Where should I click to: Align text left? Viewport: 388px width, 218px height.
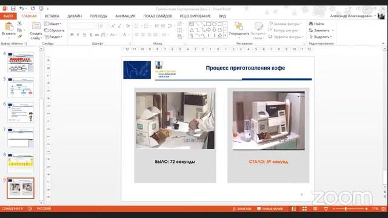point(136,35)
